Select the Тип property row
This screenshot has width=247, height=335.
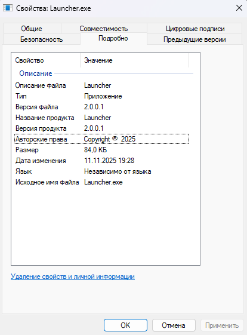(x=102, y=96)
